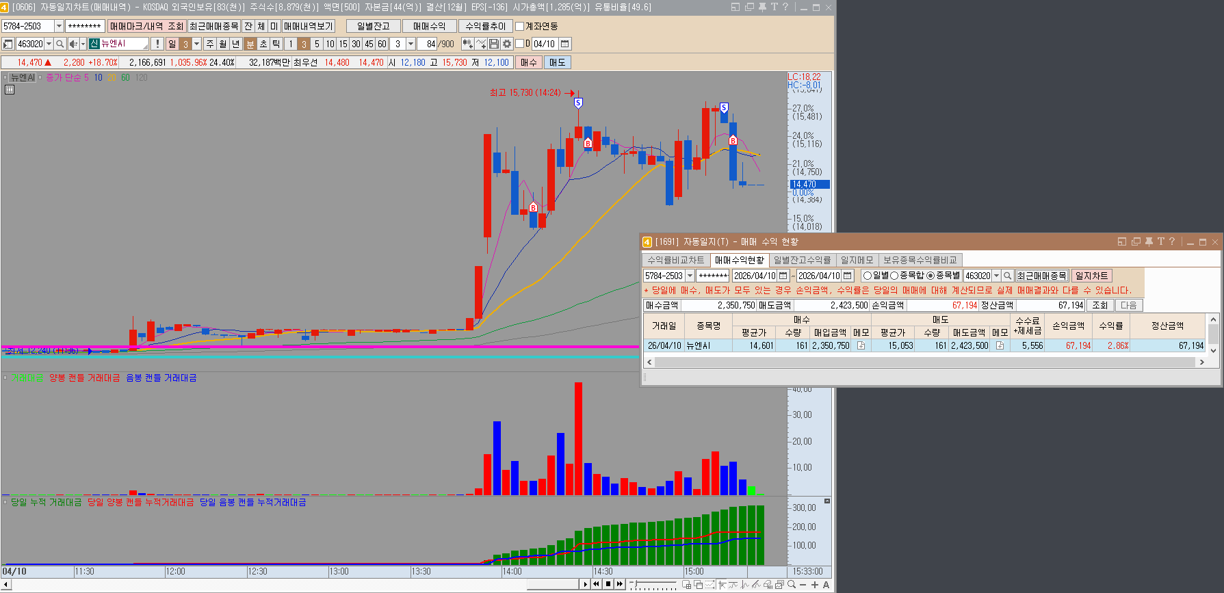The height and width of the screenshot is (593, 1224).
Task: Click the bottom chart zoom magnifier icon
Action: (792, 584)
